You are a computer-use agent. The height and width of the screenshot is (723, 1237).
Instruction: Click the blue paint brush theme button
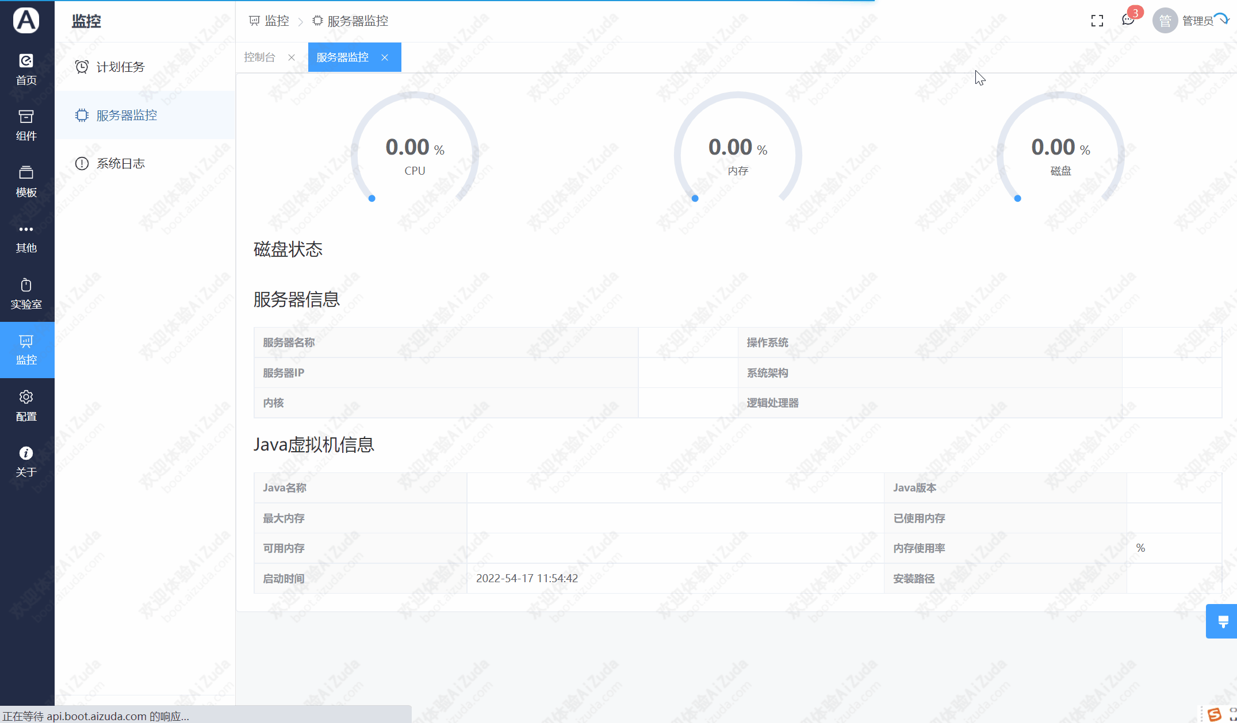1223,621
